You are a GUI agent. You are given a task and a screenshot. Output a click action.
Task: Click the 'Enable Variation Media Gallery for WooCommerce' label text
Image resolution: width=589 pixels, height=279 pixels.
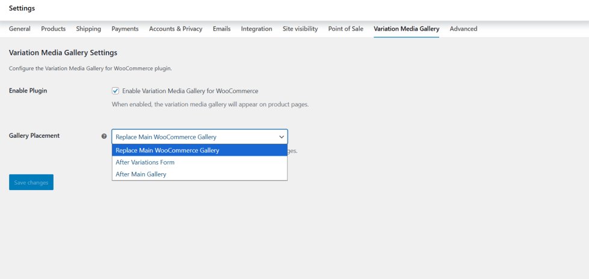pyautogui.click(x=190, y=91)
